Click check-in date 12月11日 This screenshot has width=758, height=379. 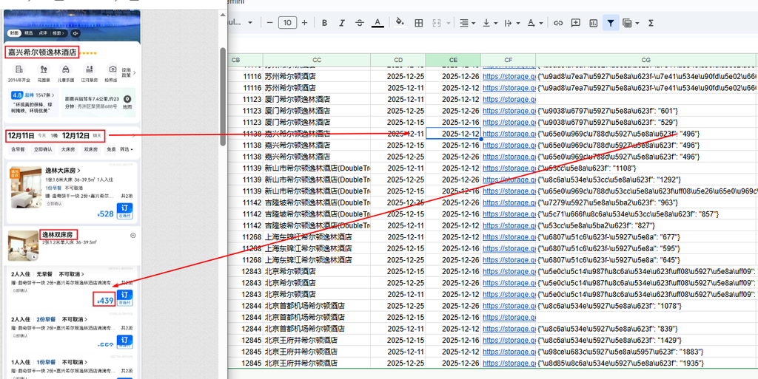tap(21, 137)
